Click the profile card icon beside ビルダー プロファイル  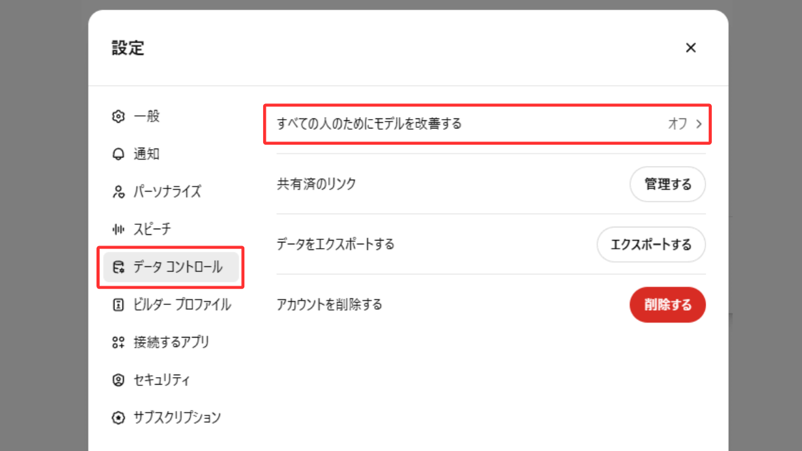click(x=118, y=304)
